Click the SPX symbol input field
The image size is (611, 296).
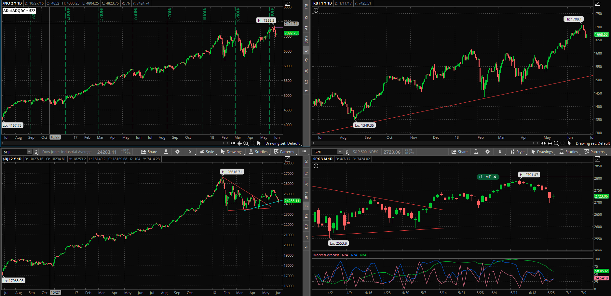click(325, 152)
